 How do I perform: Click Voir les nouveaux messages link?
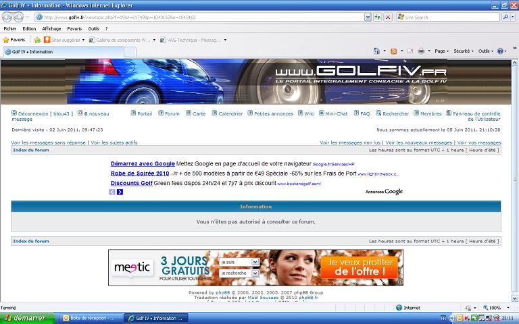[x=419, y=142]
